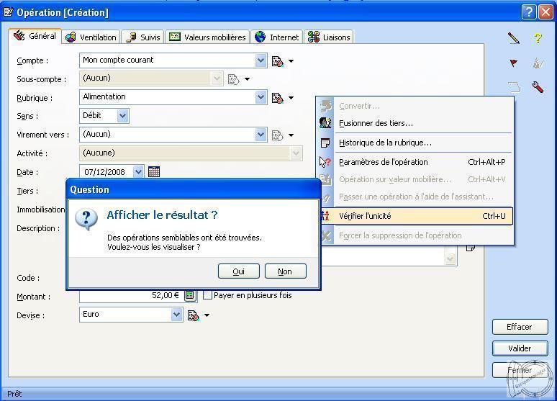Click the calendar icon next to Date
The image size is (557, 401).
(153, 172)
